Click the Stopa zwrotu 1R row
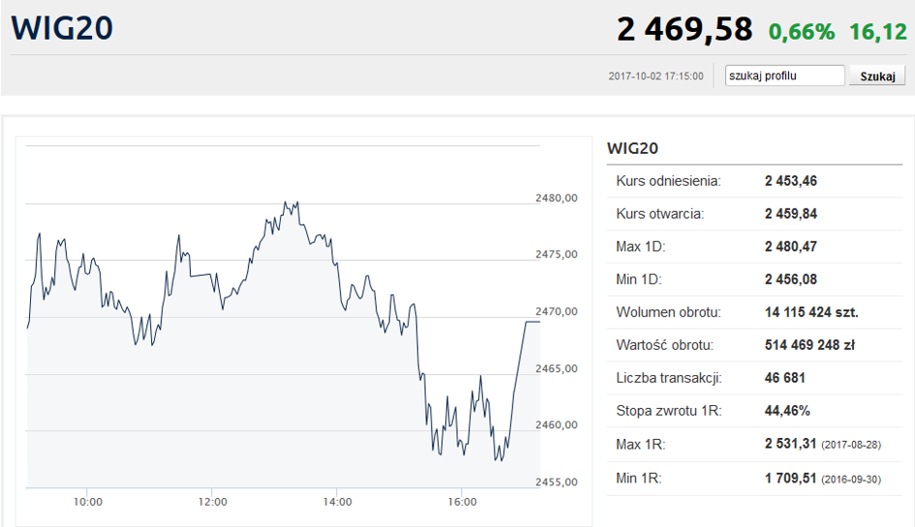 pyautogui.click(x=755, y=411)
